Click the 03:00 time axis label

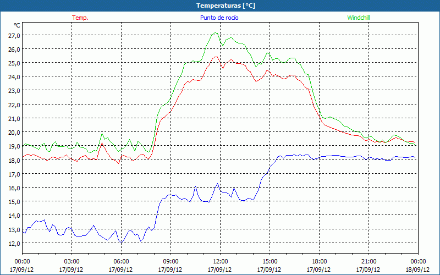(x=71, y=262)
